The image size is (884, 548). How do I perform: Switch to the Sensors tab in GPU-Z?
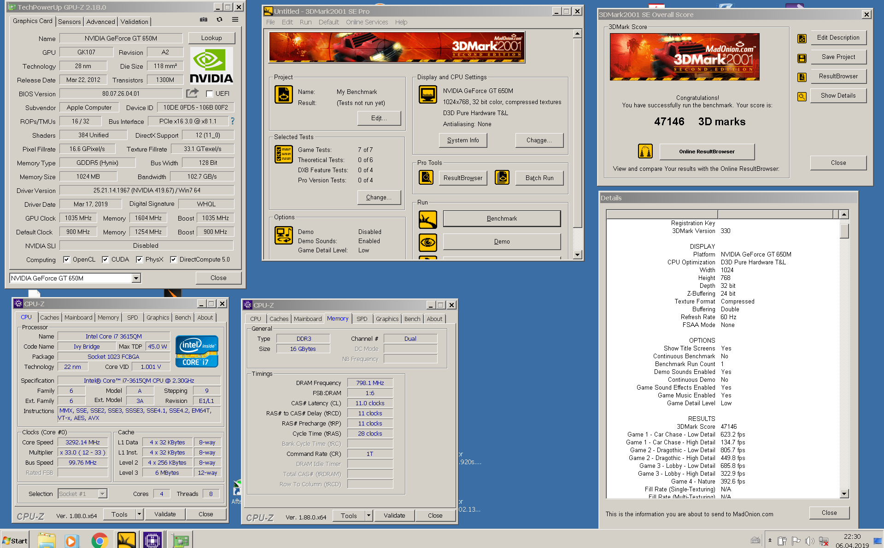(x=70, y=22)
